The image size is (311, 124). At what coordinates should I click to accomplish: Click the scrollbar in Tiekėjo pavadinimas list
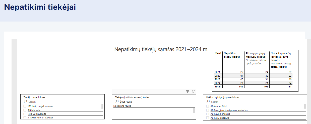pos(102,106)
